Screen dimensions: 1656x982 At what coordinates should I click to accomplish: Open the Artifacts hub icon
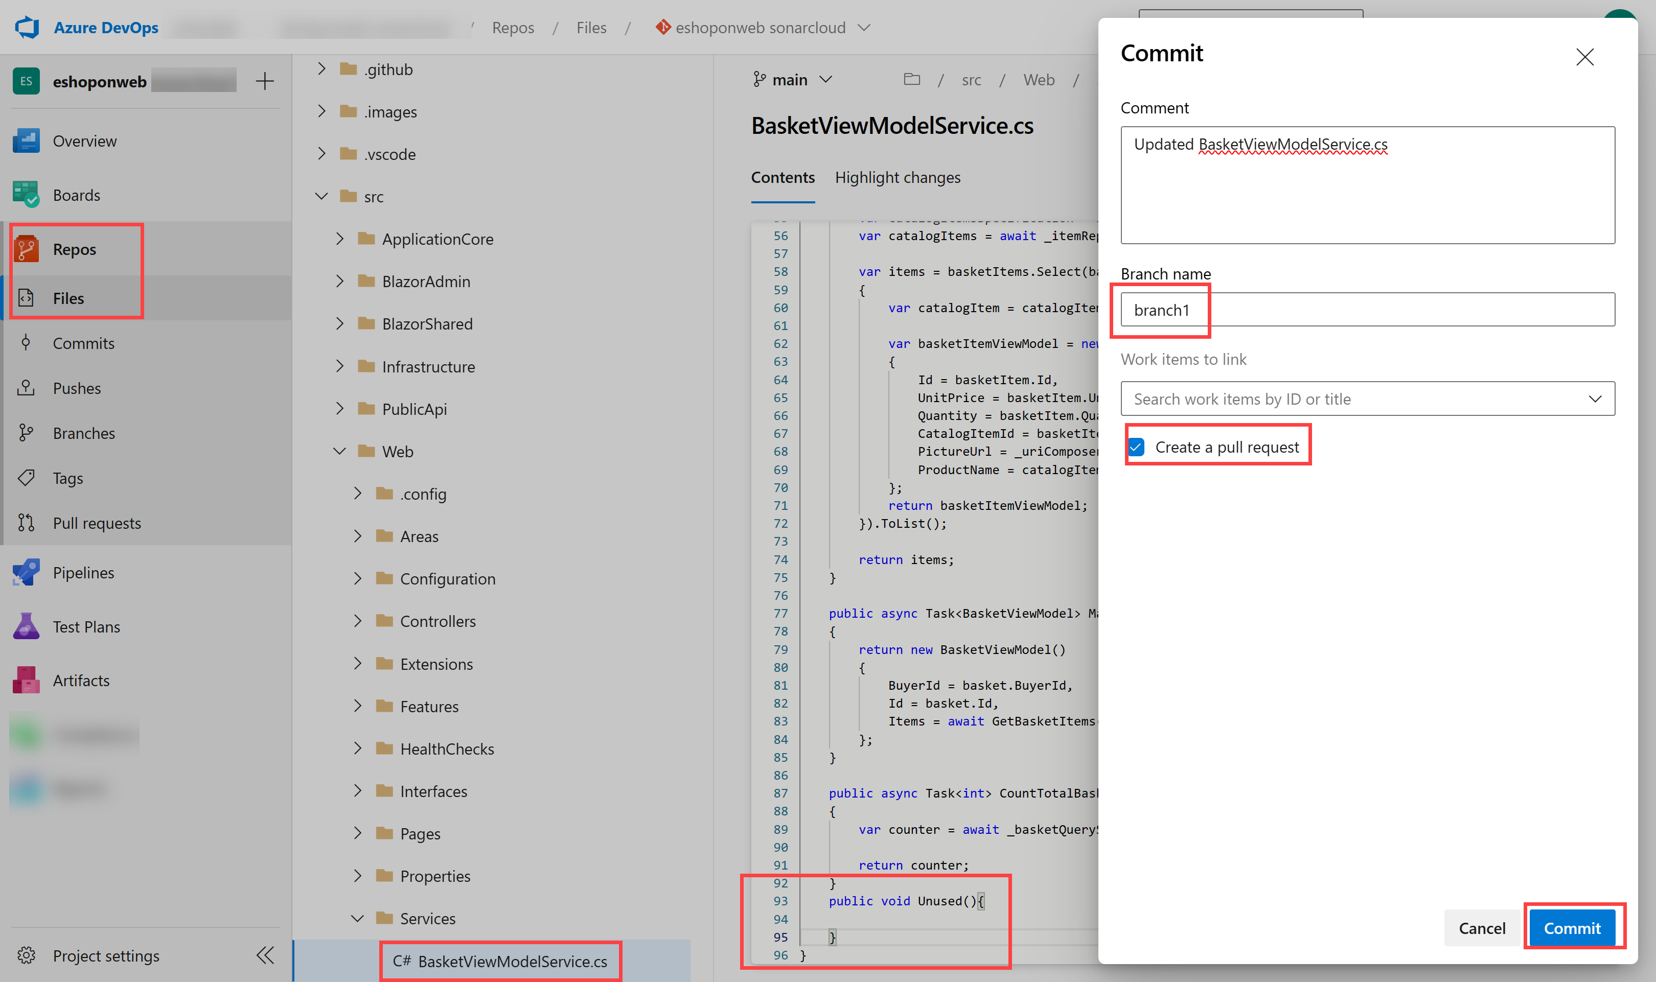[26, 680]
